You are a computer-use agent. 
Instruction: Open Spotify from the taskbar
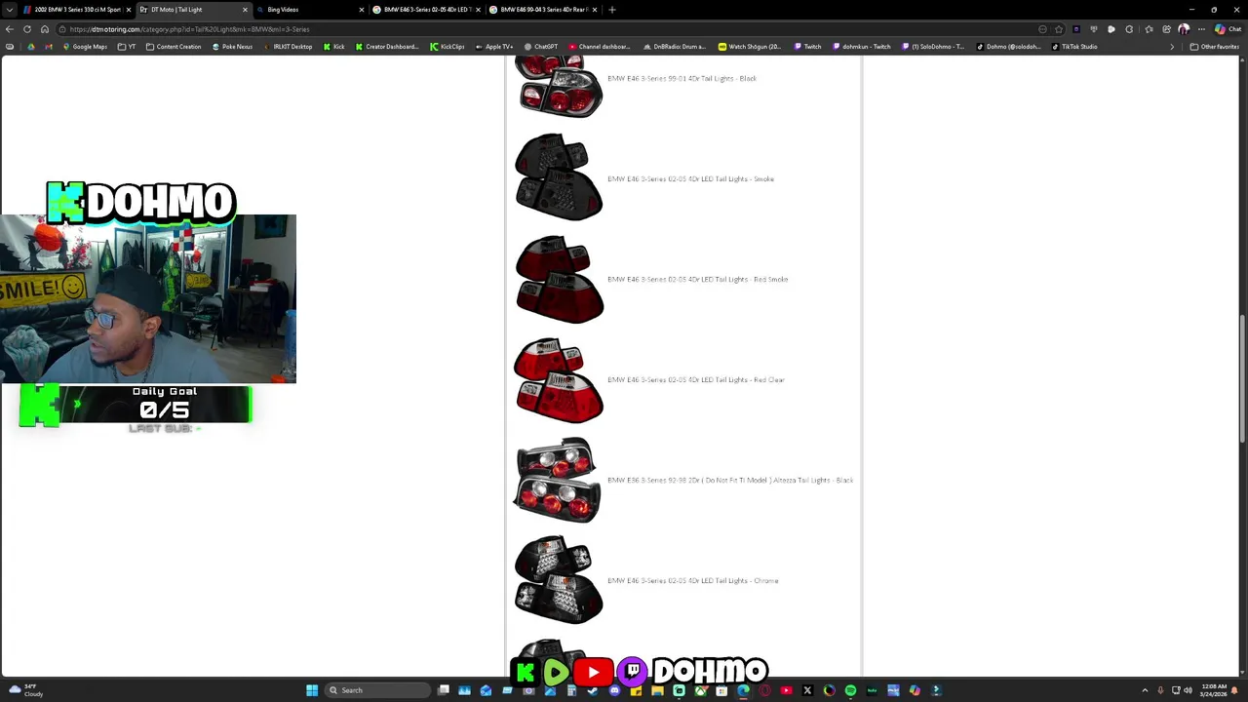pyautogui.click(x=850, y=690)
